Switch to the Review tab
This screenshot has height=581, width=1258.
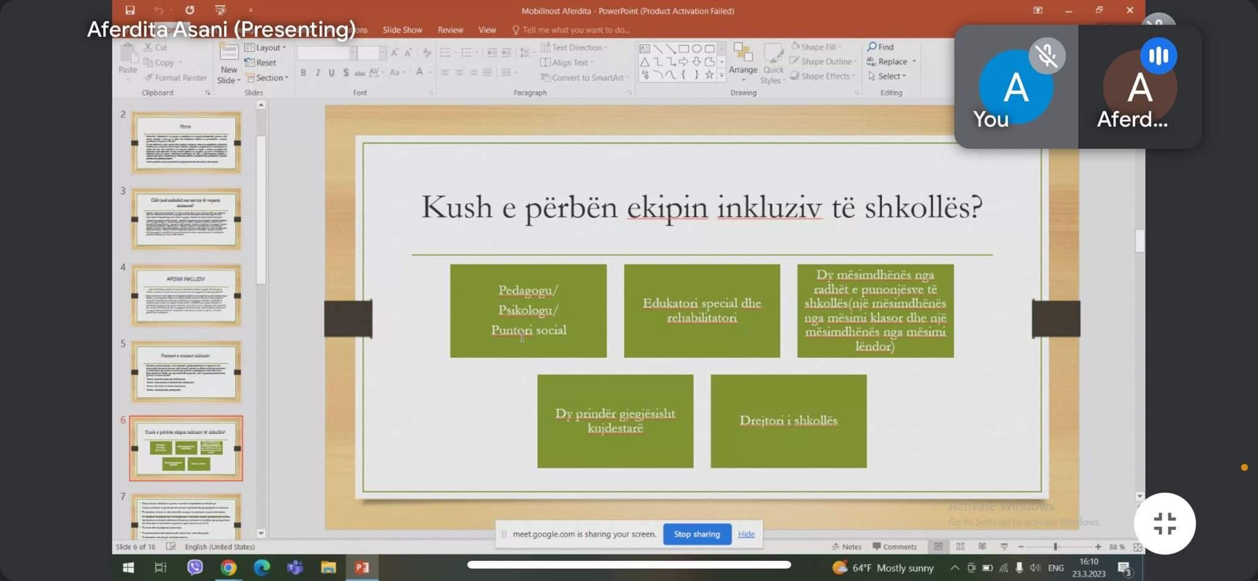450,29
